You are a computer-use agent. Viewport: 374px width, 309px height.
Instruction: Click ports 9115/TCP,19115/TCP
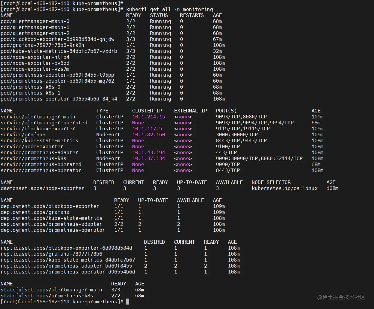[243, 129]
